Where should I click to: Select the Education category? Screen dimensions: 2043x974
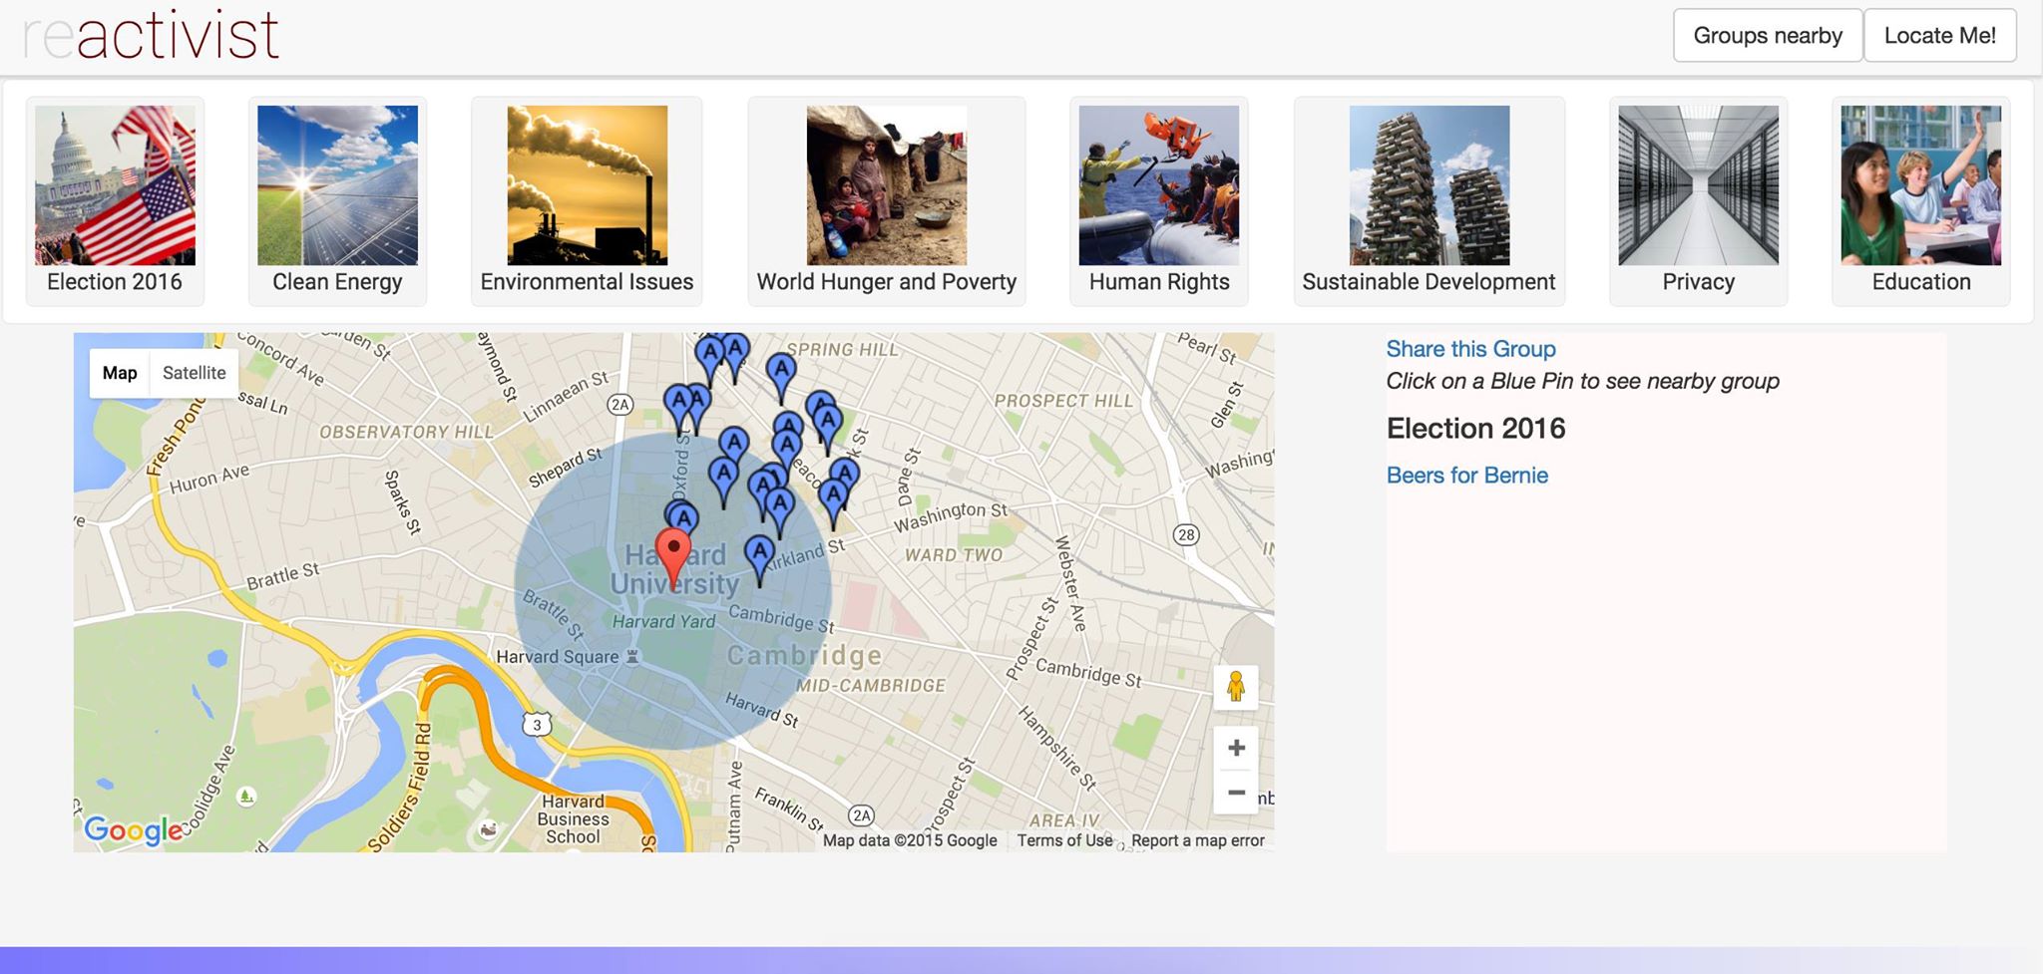tap(1921, 201)
